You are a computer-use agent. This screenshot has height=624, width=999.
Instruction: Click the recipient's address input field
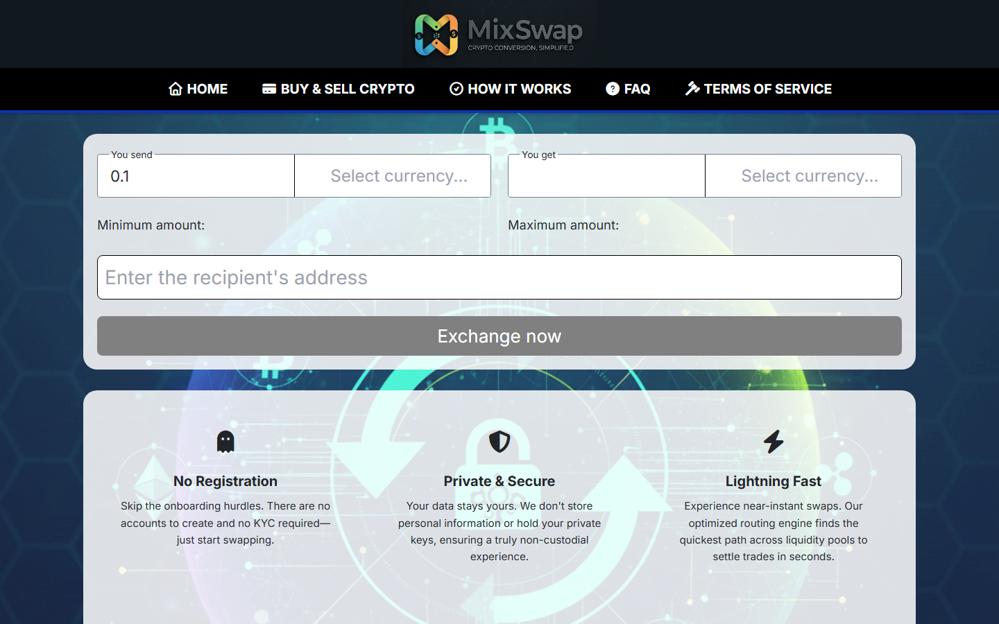click(x=499, y=277)
